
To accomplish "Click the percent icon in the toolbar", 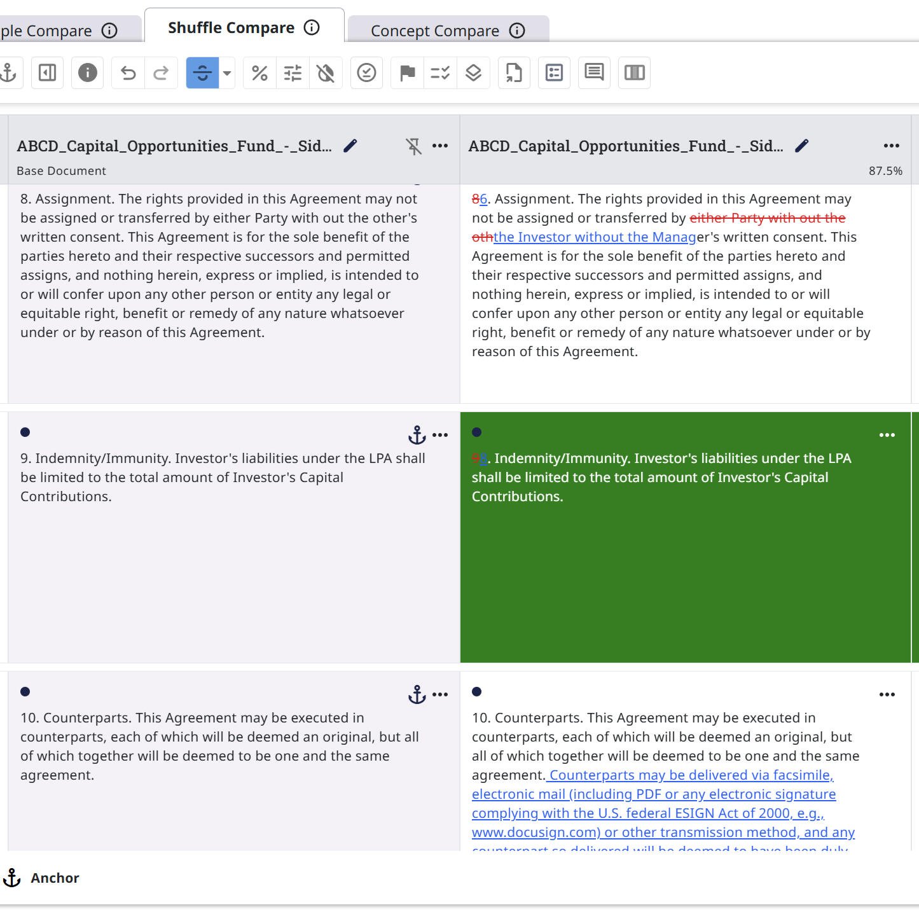I will (x=259, y=73).
